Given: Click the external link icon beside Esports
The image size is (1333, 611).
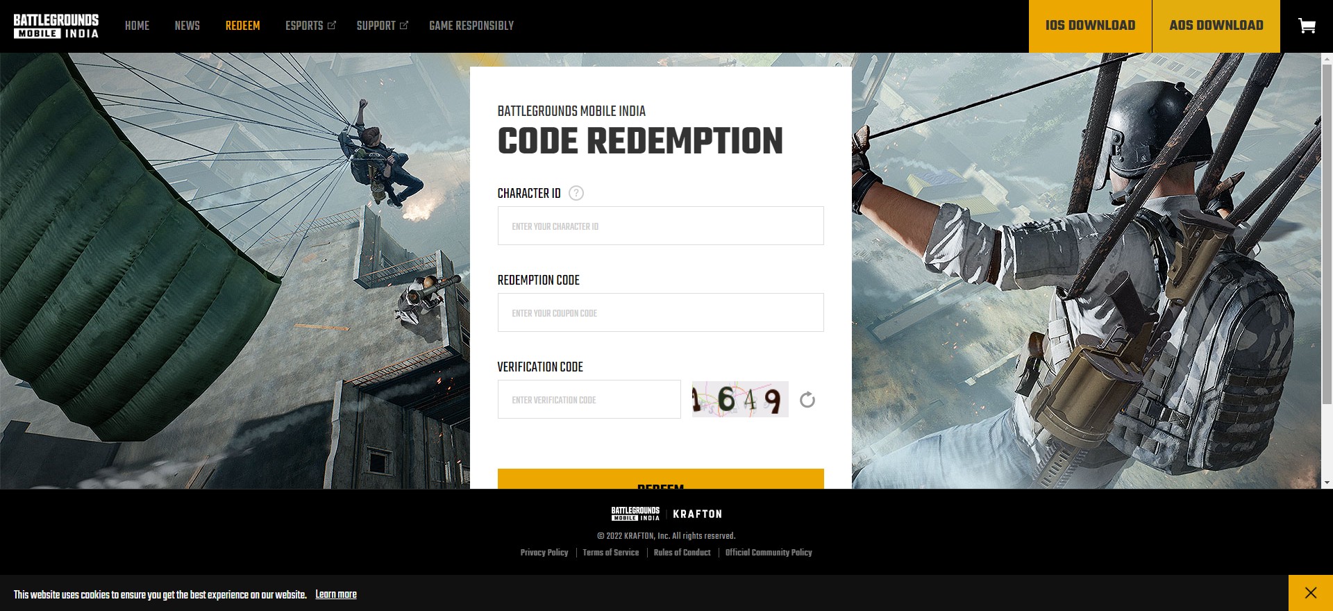Looking at the screenshot, I should 332,26.
